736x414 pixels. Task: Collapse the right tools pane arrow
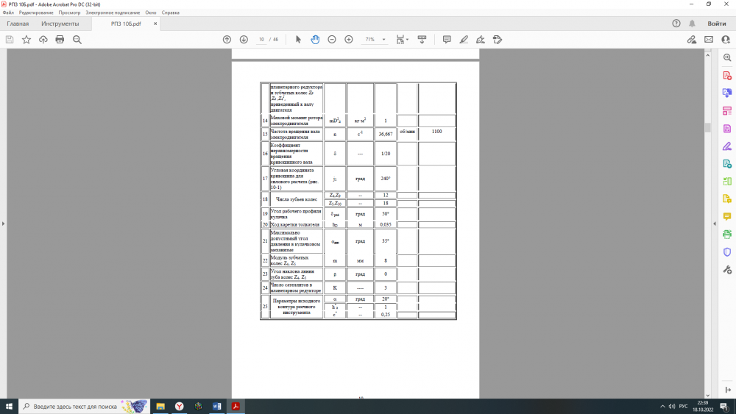[x=715, y=224]
